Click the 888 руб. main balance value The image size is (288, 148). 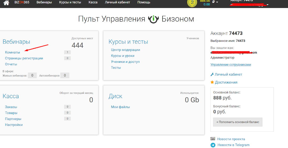[x=222, y=98]
